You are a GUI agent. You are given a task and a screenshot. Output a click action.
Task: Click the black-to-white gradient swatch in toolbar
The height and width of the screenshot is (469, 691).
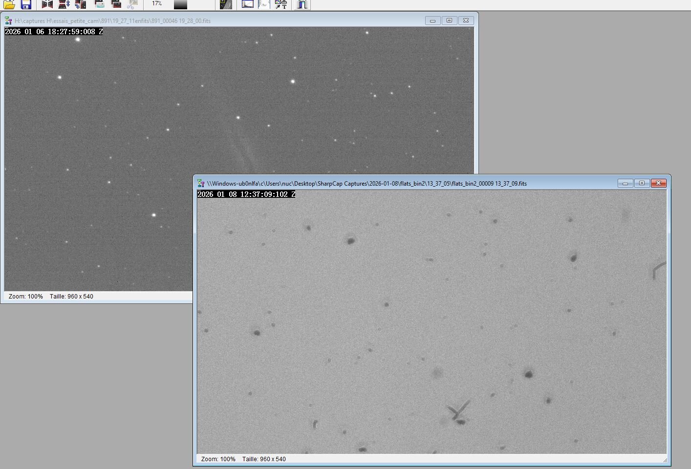[180, 4]
